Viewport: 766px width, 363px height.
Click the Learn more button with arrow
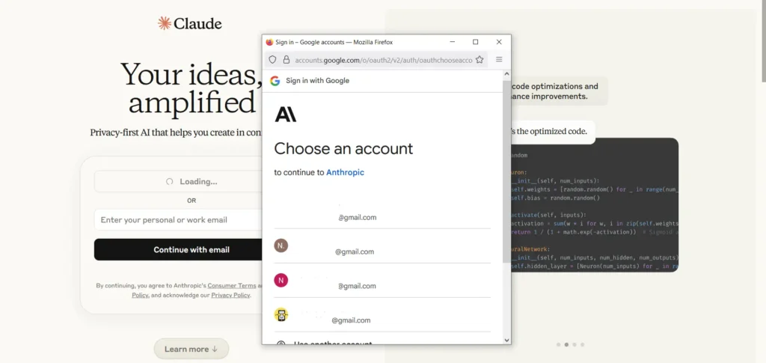(191, 349)
